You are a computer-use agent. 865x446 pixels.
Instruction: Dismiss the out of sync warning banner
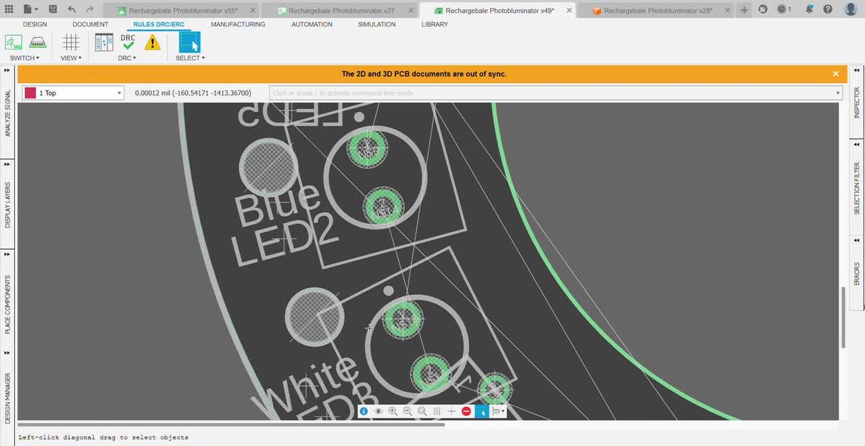(x=835, y=74)
